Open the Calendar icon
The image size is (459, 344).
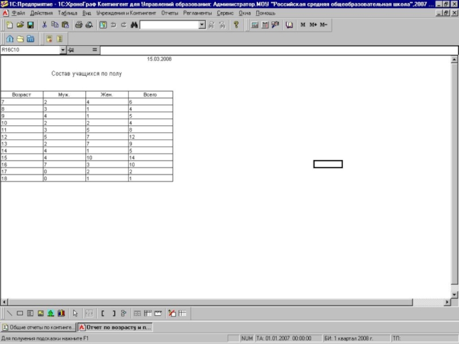coord(265,25)
